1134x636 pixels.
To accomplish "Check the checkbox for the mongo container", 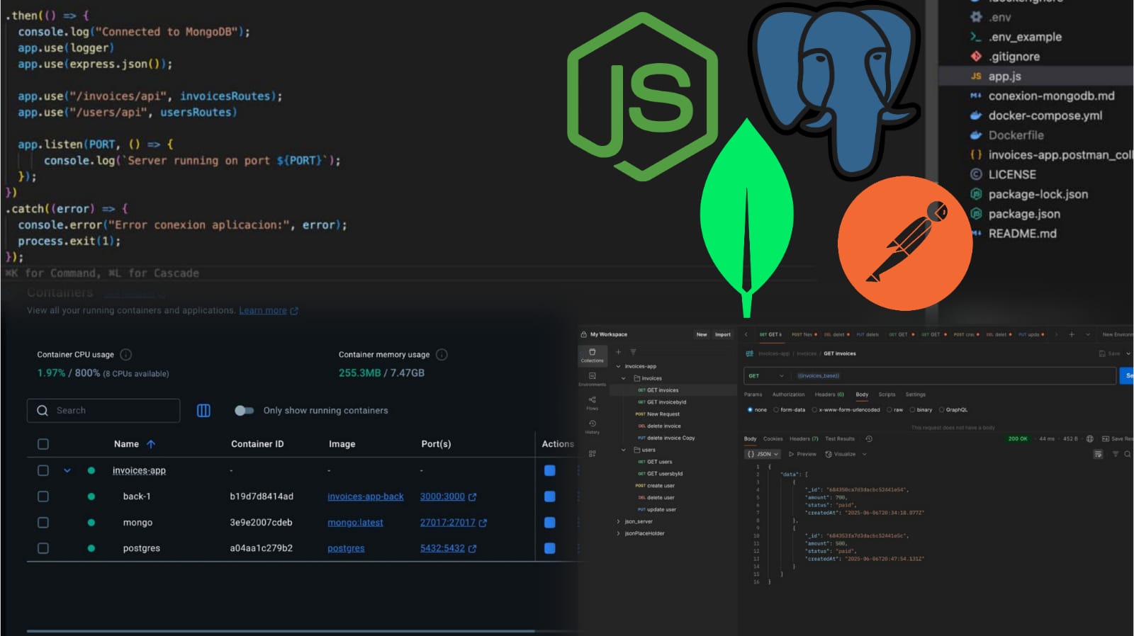I will pos(43,523).
